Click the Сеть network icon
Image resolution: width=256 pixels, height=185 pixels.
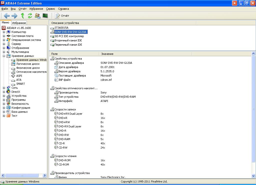pos(8,88)
